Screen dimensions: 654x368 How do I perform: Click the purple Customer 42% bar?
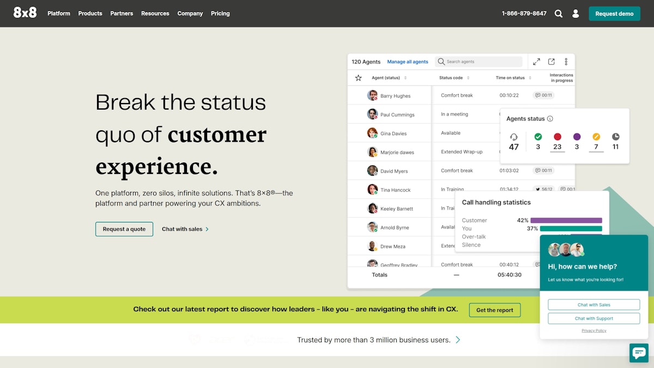(x=566, y=220)
